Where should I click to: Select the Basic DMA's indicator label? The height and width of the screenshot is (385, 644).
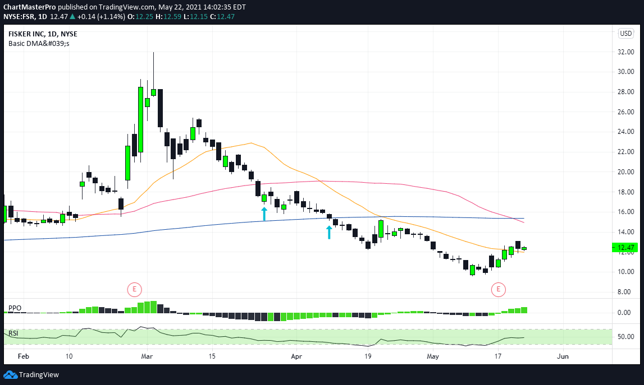click(39, 44)
